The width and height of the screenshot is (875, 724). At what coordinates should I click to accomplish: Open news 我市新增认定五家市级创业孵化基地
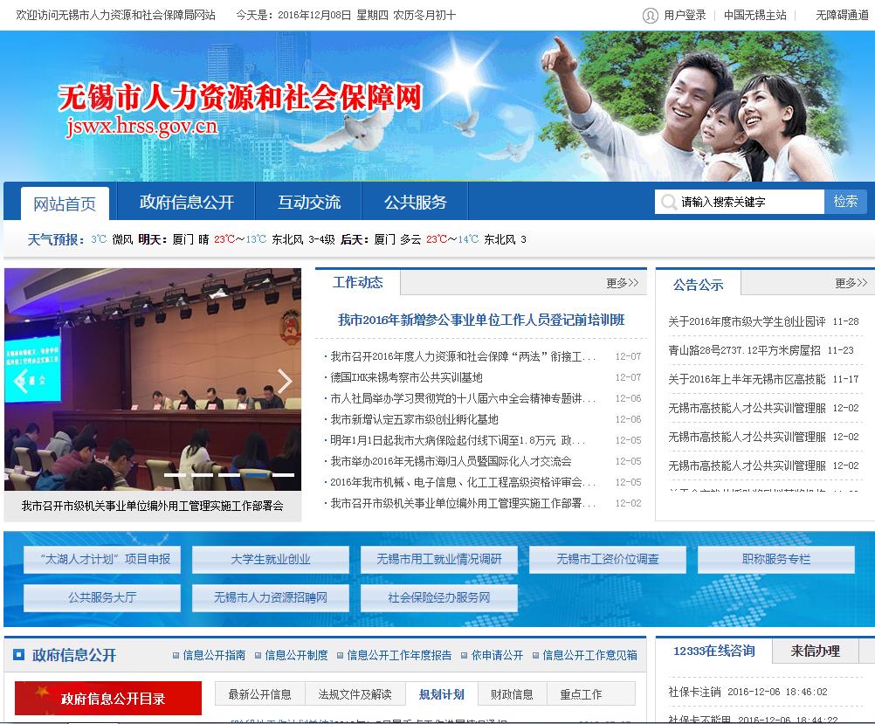[414, 419]
